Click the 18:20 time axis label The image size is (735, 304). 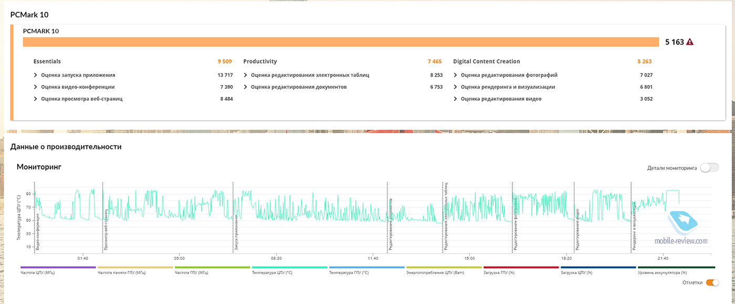(x=566, y=258)
